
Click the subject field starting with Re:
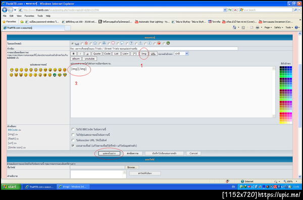click(x=154, y=49)
